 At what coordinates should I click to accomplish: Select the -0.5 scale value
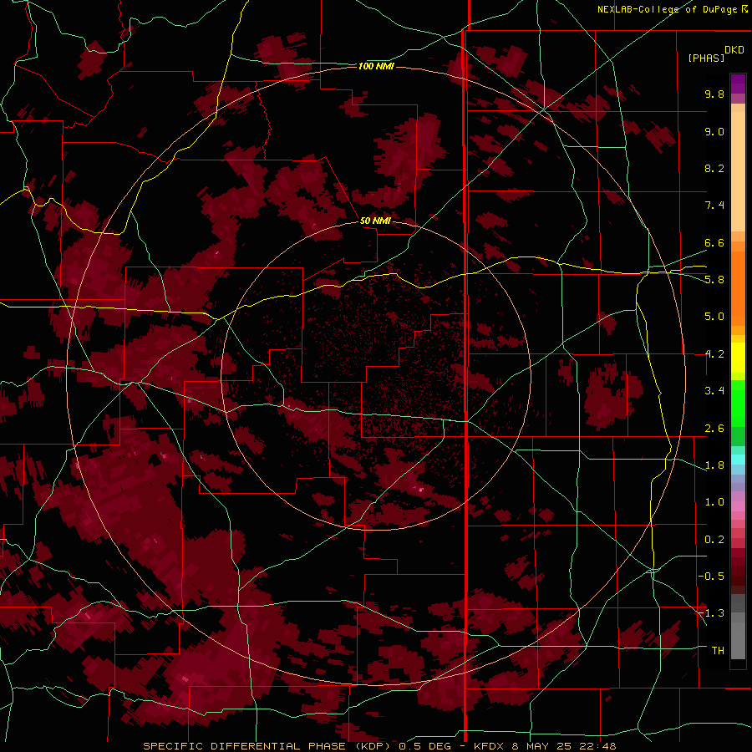click(x=711, y=576)
